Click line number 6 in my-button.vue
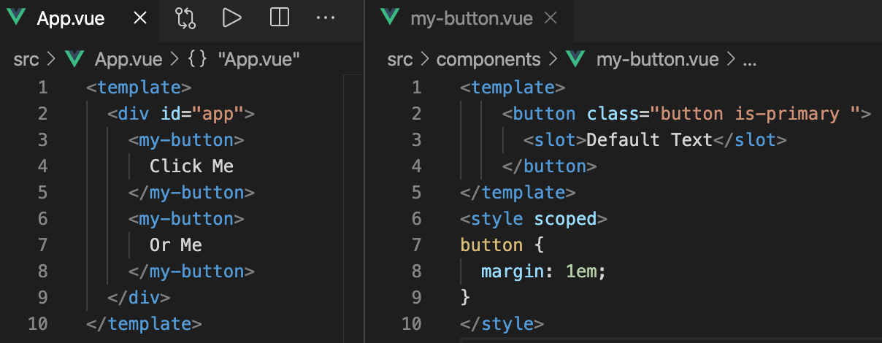 (x=416, y=218)
